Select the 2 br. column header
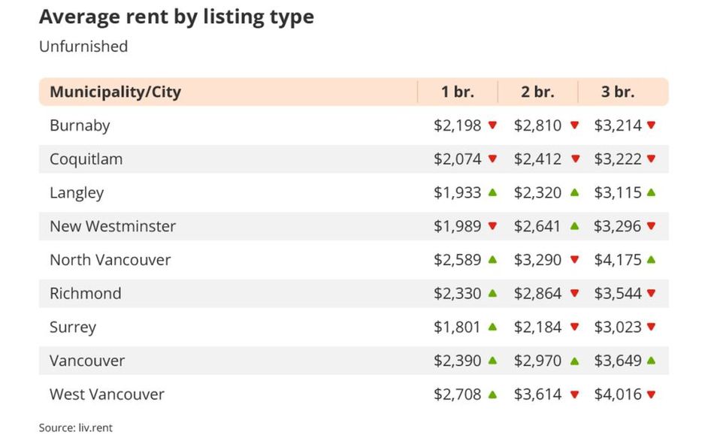The width and height of the screenshot is (705, 435). coord(537,92)
